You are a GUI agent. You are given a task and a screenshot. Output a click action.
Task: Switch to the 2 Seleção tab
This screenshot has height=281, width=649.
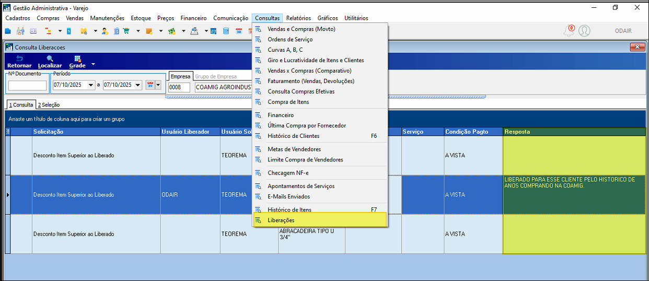point(49,105)
